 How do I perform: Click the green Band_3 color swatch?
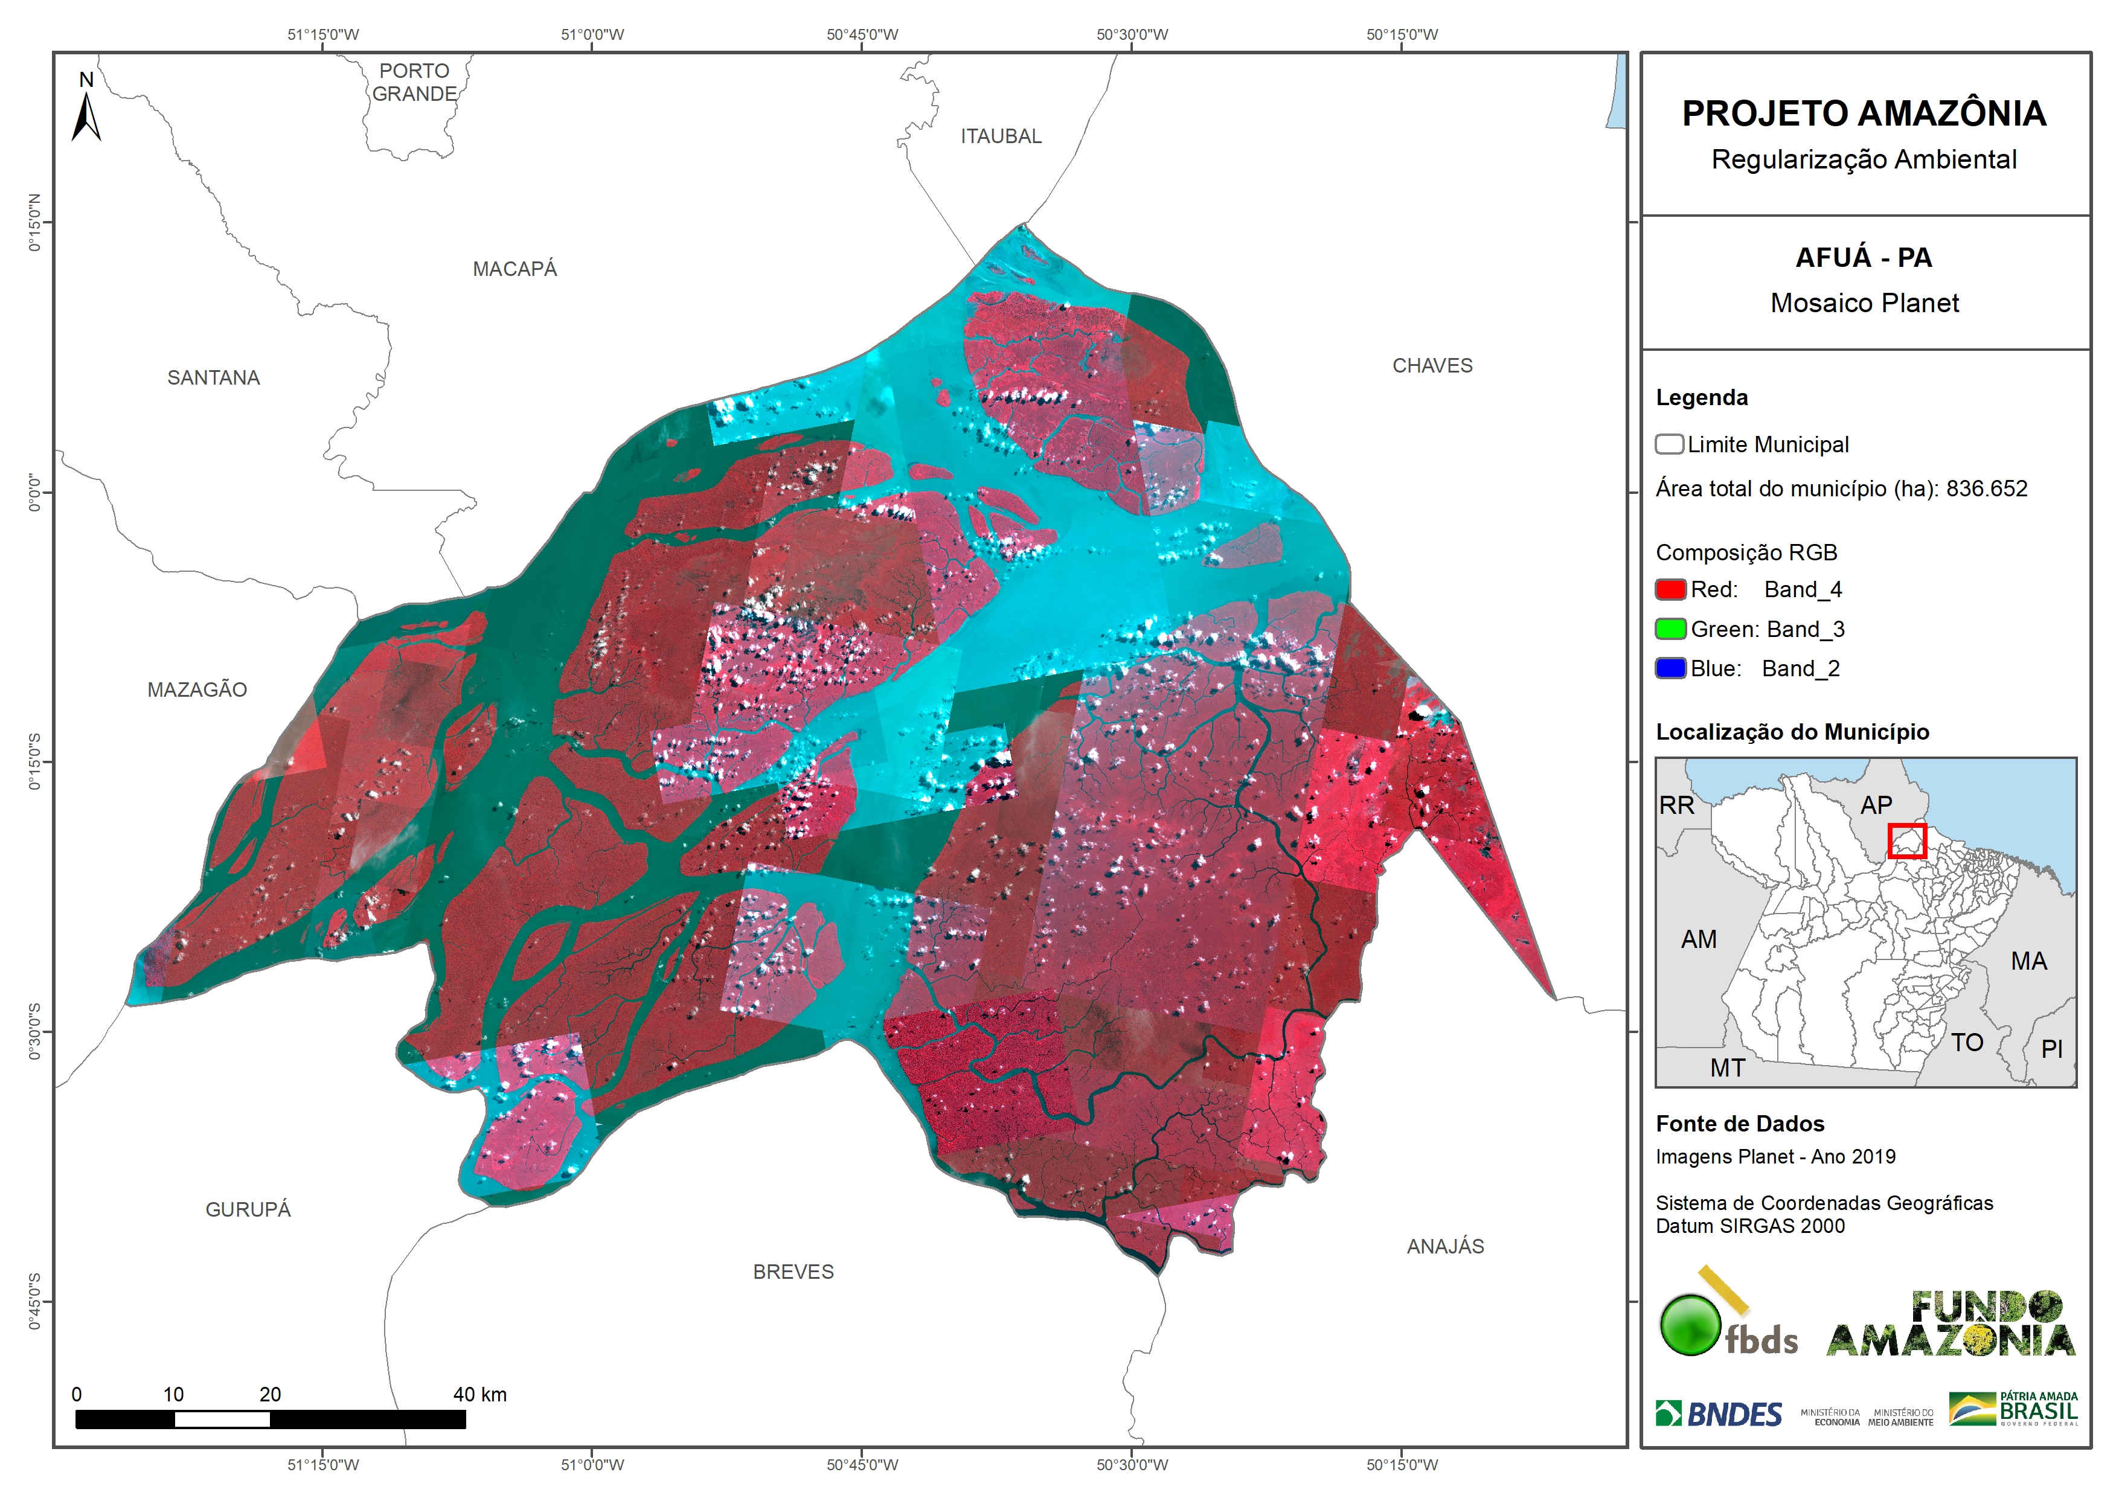pyautogui.click(x=1670, y=630)
